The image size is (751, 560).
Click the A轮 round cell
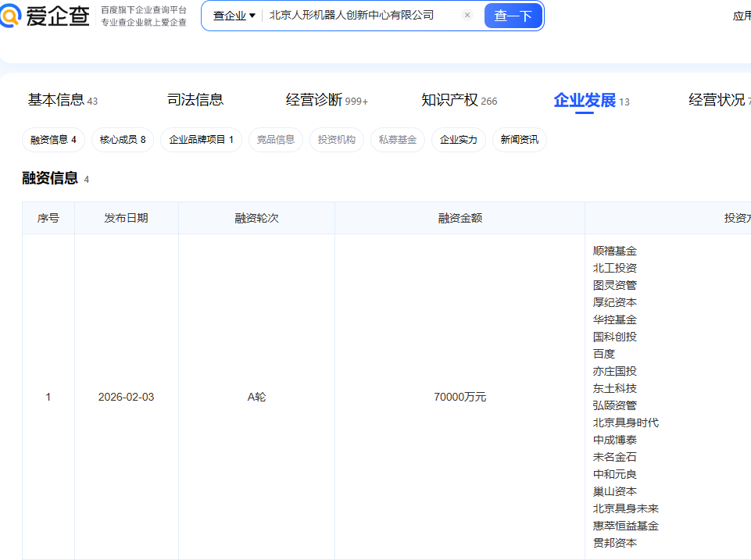click(257, 397)
